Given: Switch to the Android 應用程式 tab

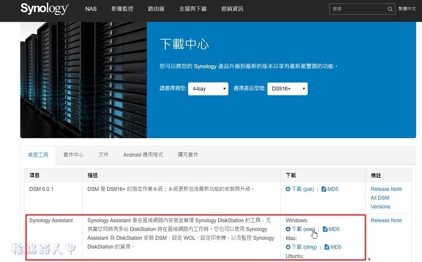Looking at the screenshot, I should [x=143, y=155].
